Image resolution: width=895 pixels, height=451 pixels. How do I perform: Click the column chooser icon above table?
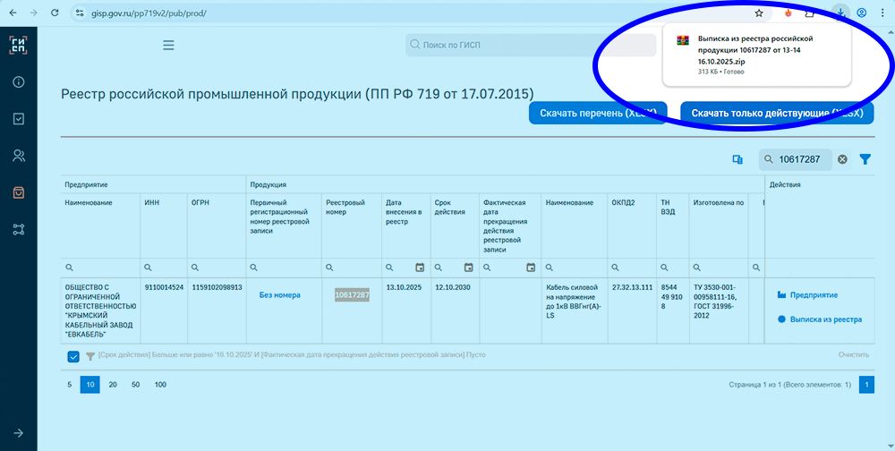[x=738, y=159]
